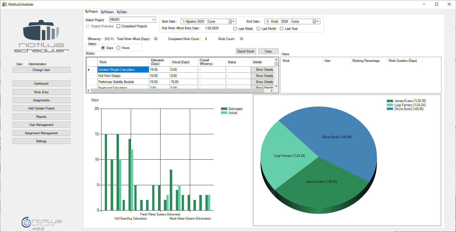Click the row selector arrow for first work
Viewport: 456px width, 232px height.
pyautogui.click(x=89, y=70)
